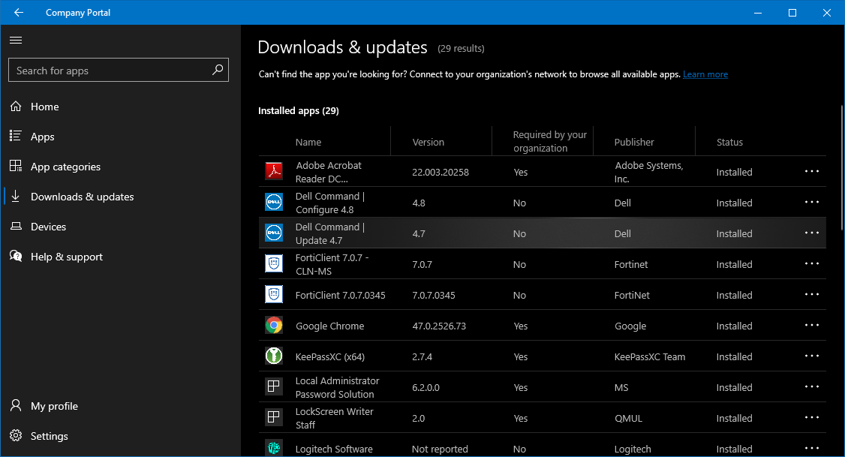Click inside the Search for apps field
Screen dimensions: 845x457
click(x=105, y=70)
